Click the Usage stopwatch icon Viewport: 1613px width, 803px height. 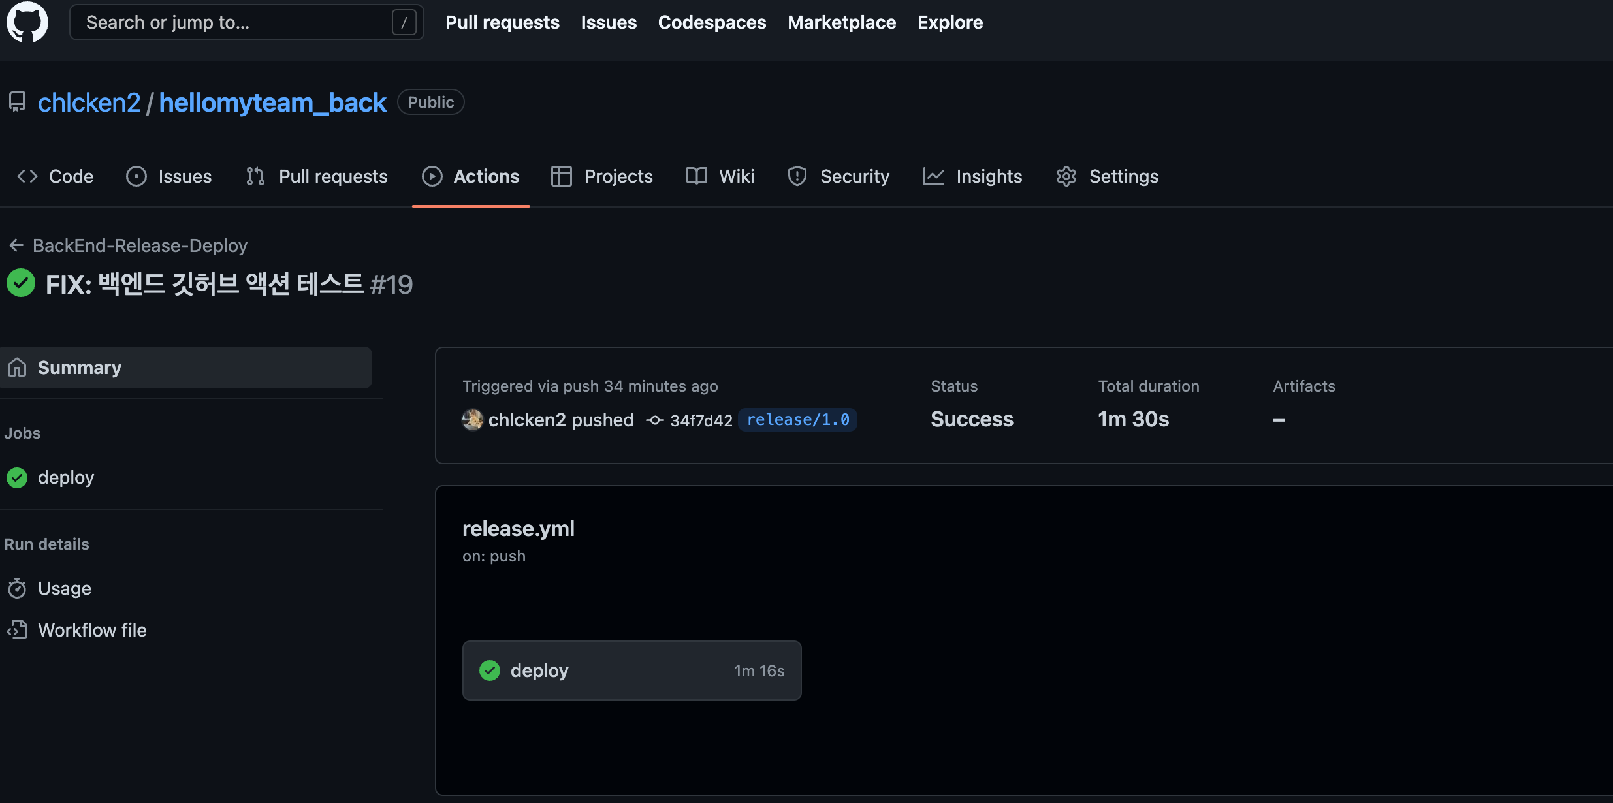pyautogui.click(x=17, y=588)
